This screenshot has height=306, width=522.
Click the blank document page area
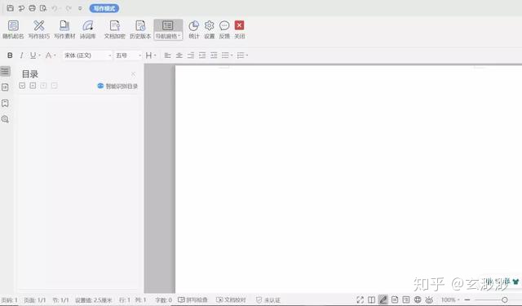coord(348,180)
